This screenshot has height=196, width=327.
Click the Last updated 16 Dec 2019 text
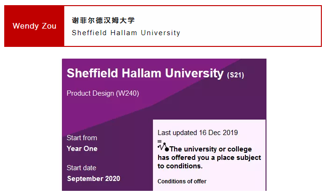[198, 133]
